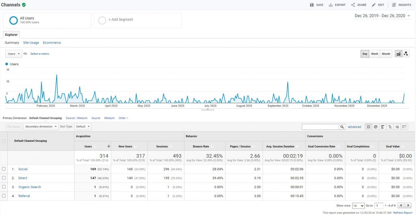This screenshot has height=215, width=416.
Task: Select the Performance bar view icon
Action: tap(383, 127)
